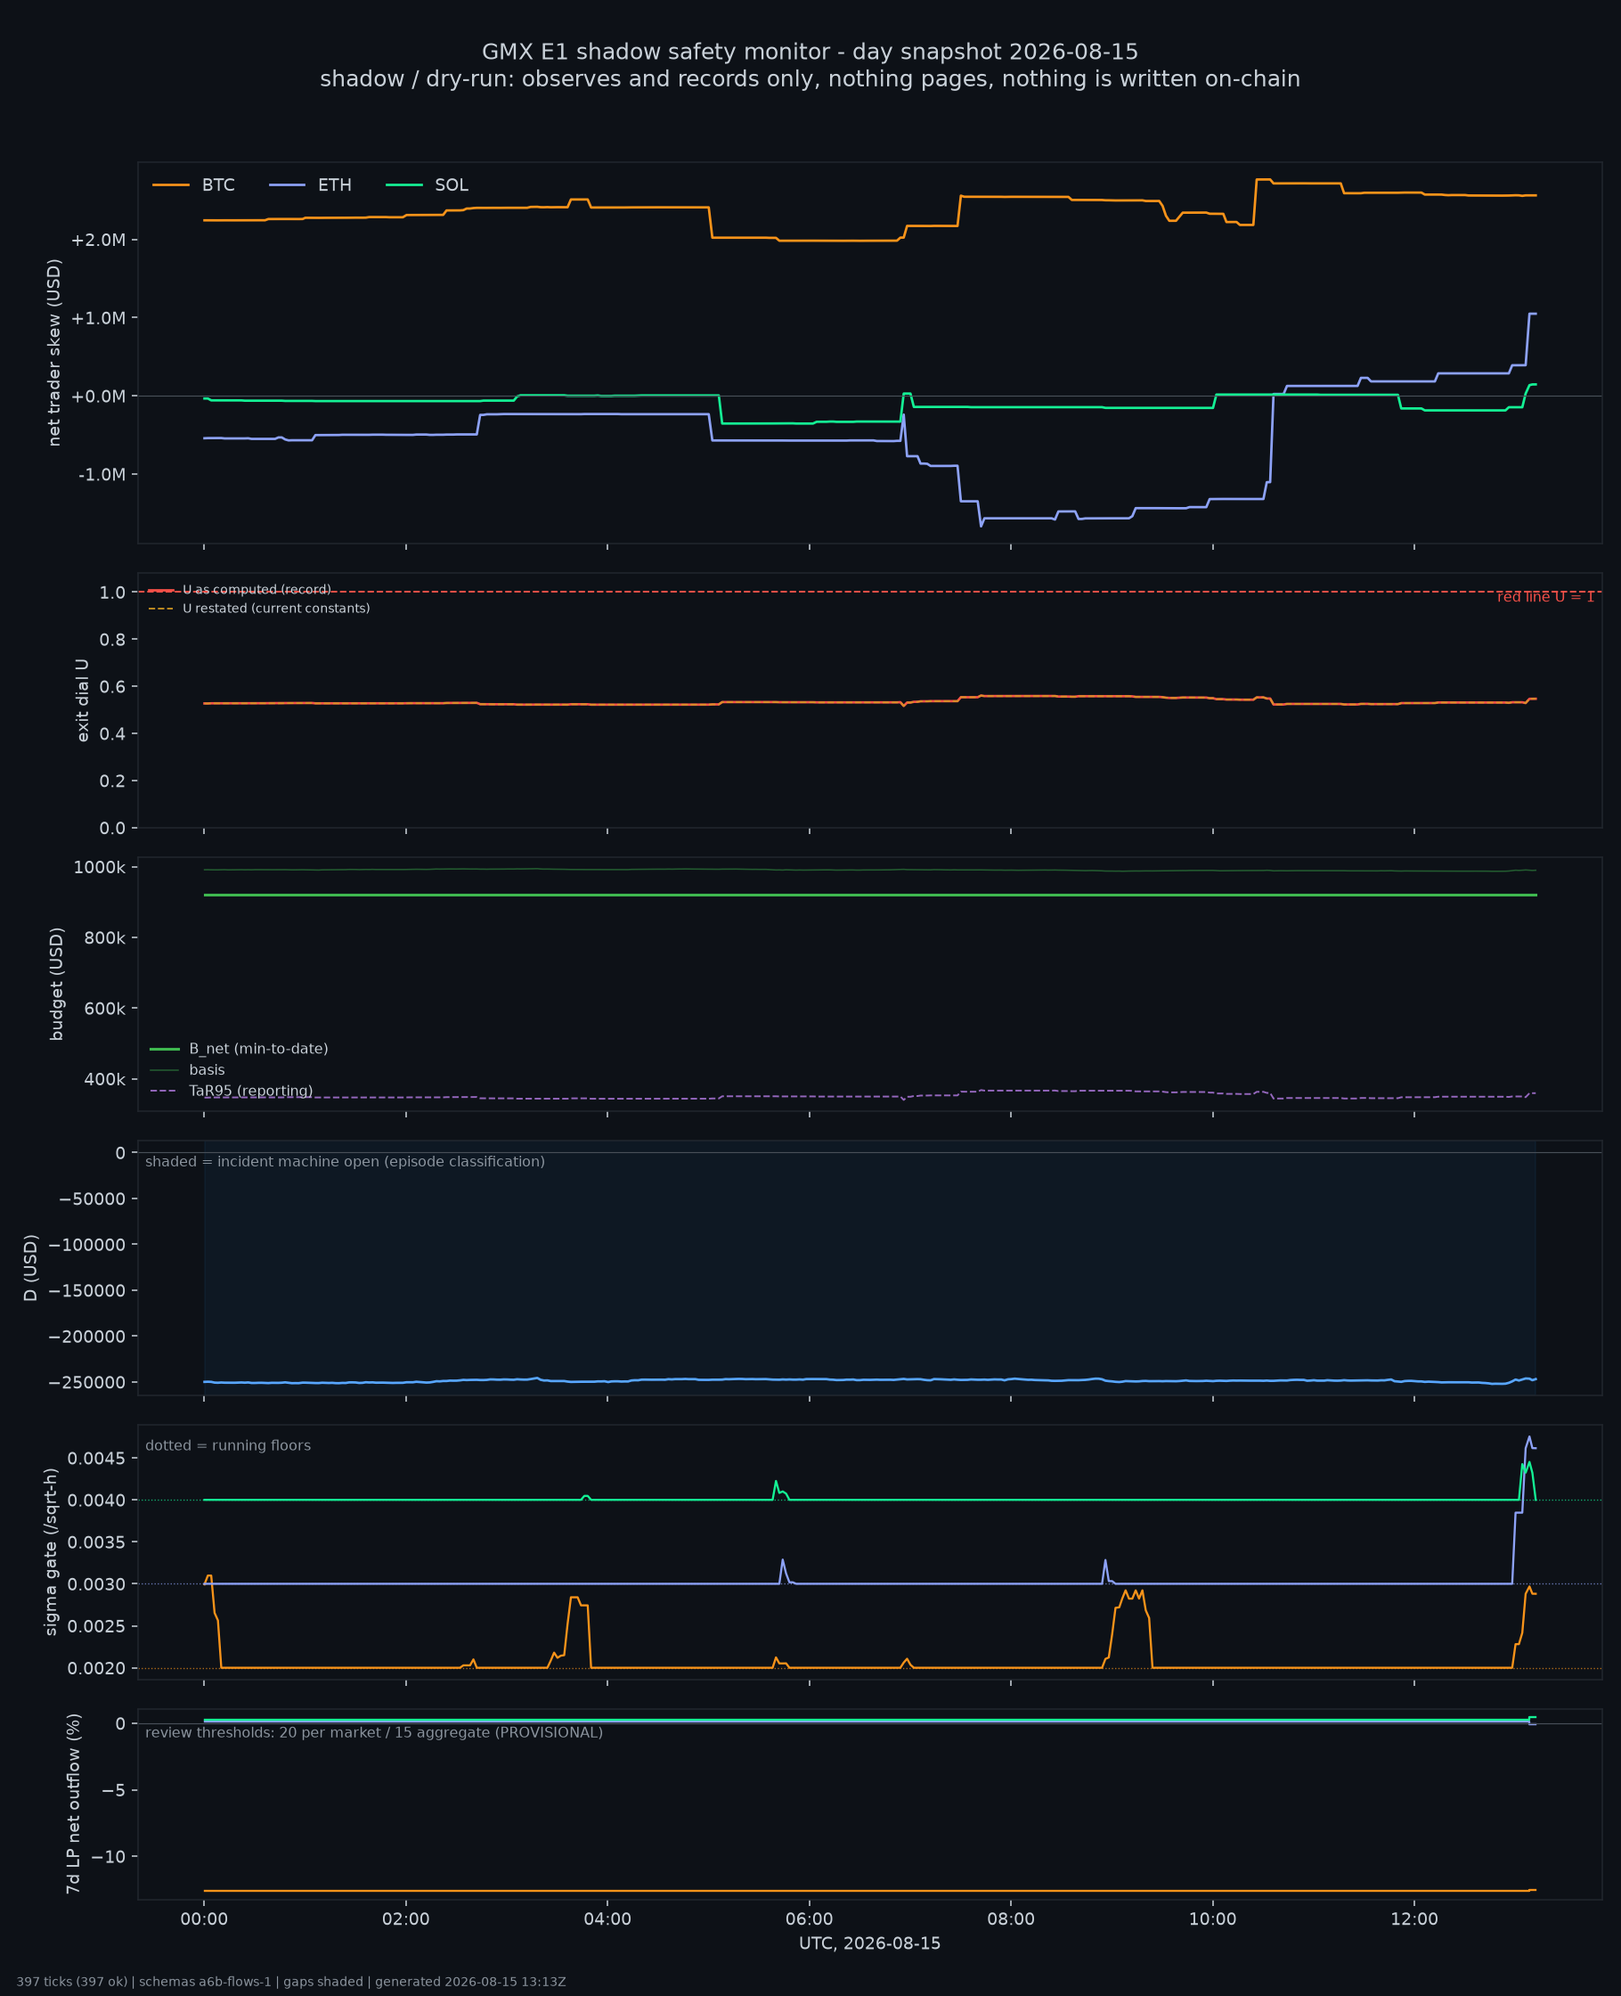The image size is (1621, 1996).
Task: Click the 'net trader skew (USD)' axis label
Action: pyautogui.click(x=54, y=352)
